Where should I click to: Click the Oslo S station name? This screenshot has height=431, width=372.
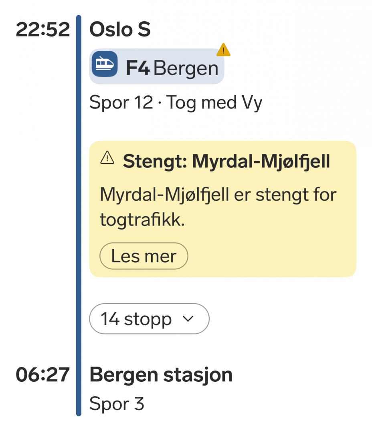pyautogui.click(x=120, y=30)
